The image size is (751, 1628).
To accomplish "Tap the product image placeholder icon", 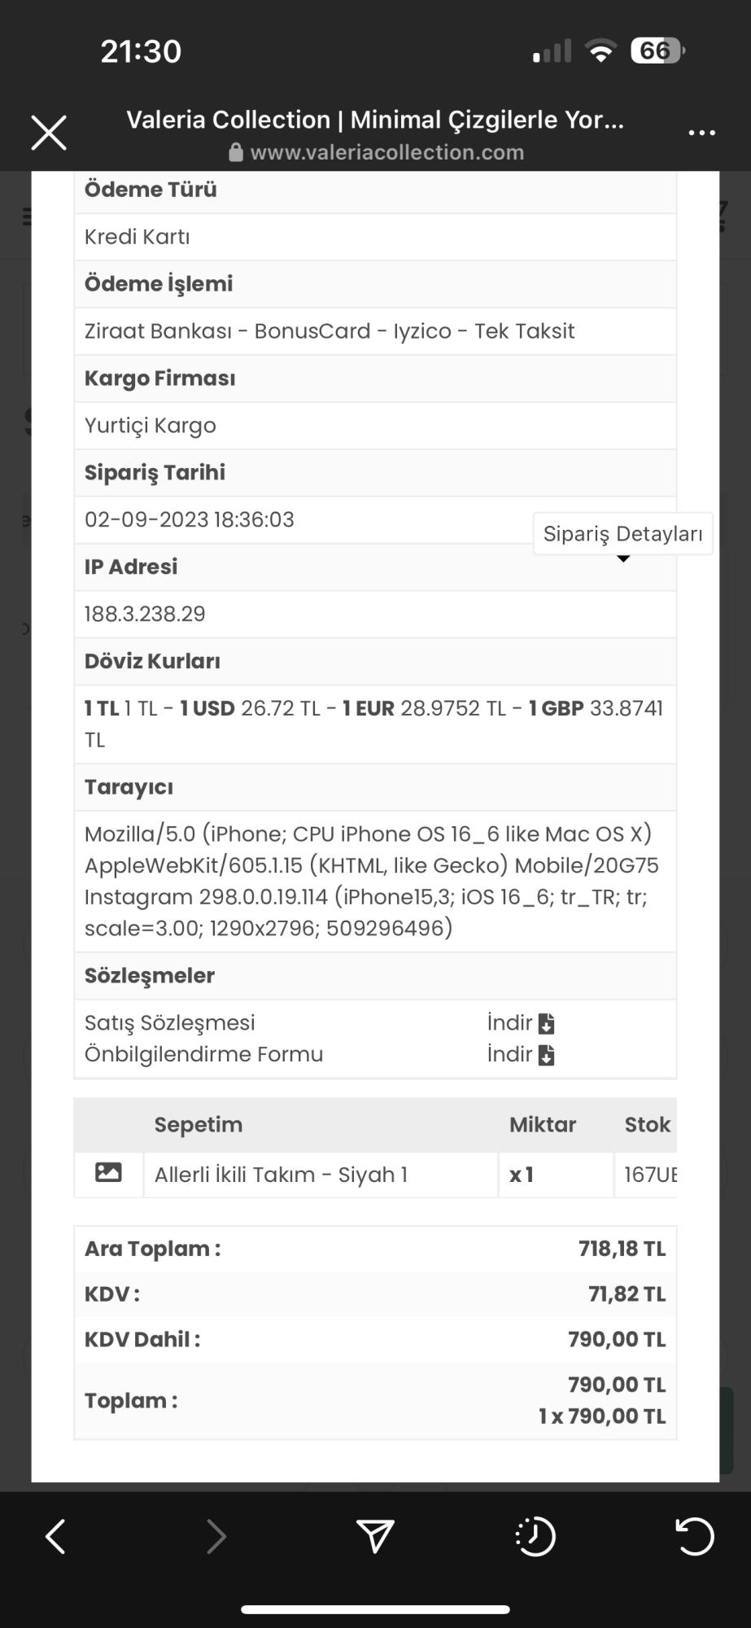I will tap(108, 1173).
